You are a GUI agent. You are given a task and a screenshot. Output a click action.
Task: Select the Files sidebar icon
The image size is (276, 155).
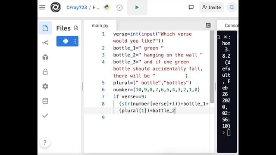[x=45, y=28]
